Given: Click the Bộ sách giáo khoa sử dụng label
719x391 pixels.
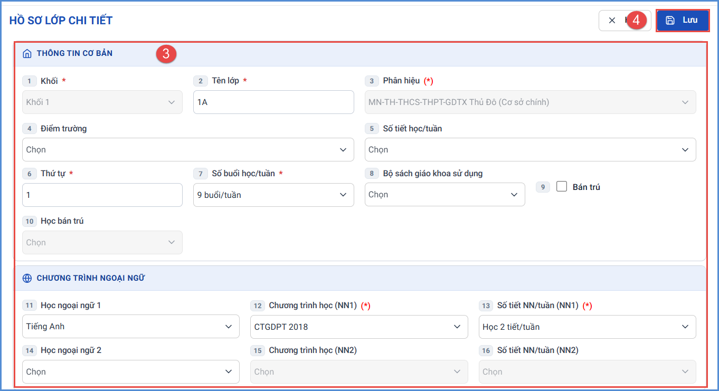Looking at the screenshot, I should pos(433,174).
